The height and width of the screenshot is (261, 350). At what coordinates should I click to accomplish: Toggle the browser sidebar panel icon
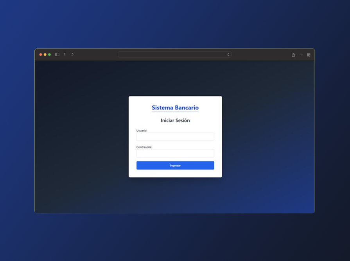(x=57, y=55)
